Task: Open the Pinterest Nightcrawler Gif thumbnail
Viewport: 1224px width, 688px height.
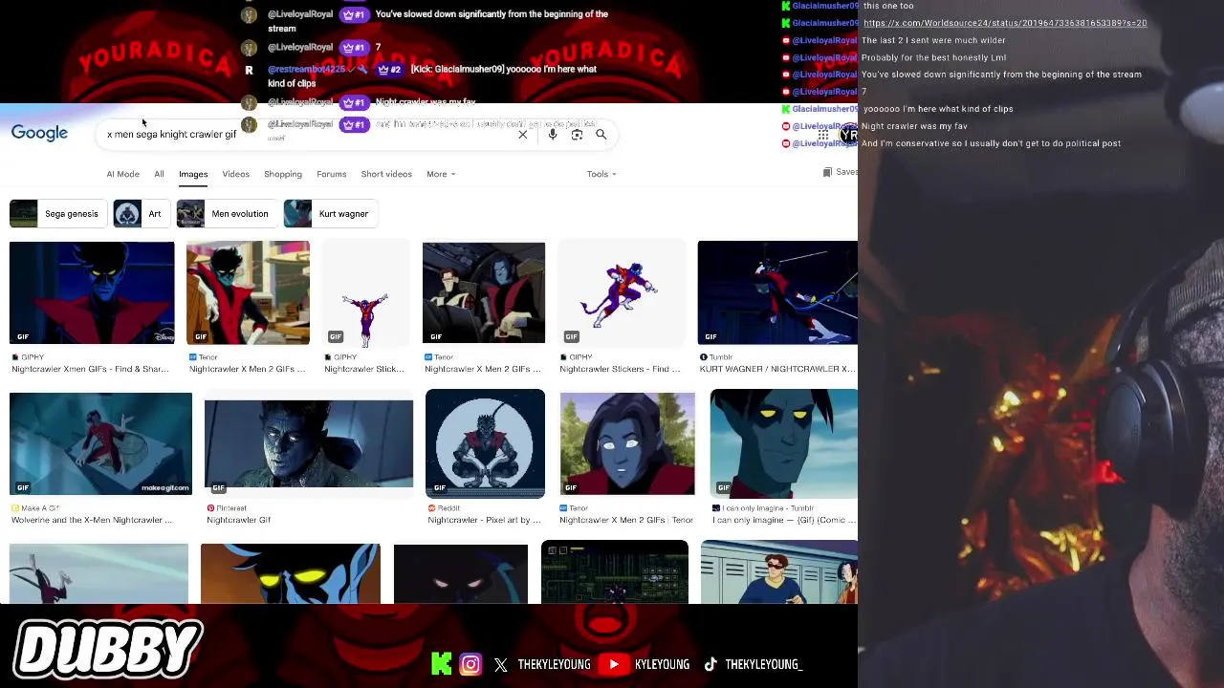Action: [x=309, y=443]
